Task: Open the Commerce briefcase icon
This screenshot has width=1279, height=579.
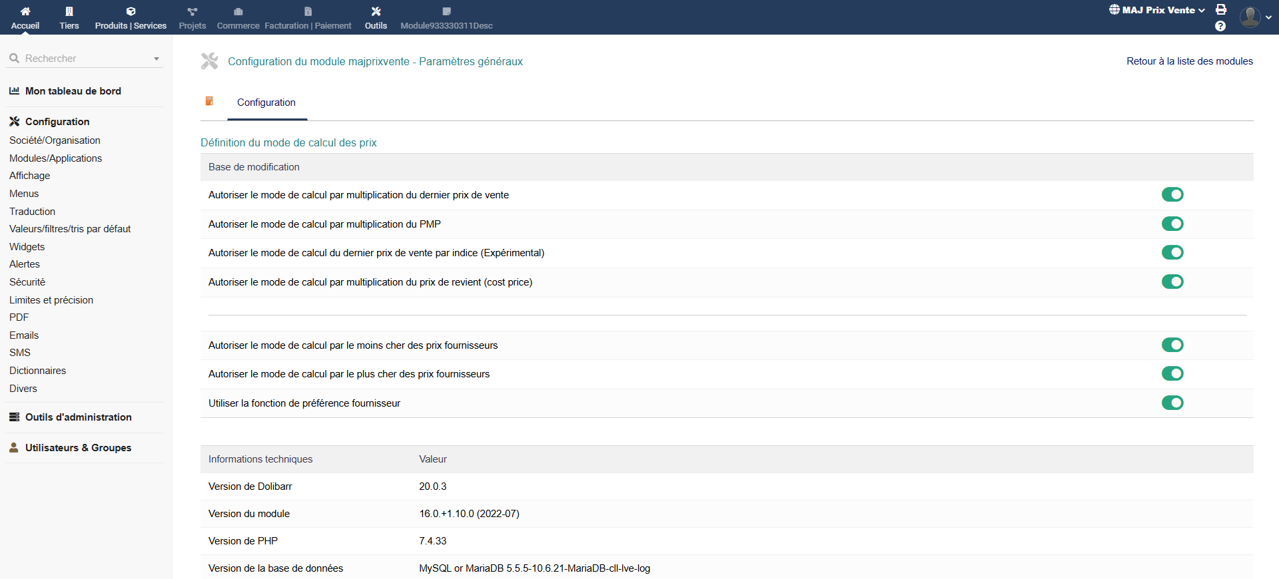Action: (238, 11)
